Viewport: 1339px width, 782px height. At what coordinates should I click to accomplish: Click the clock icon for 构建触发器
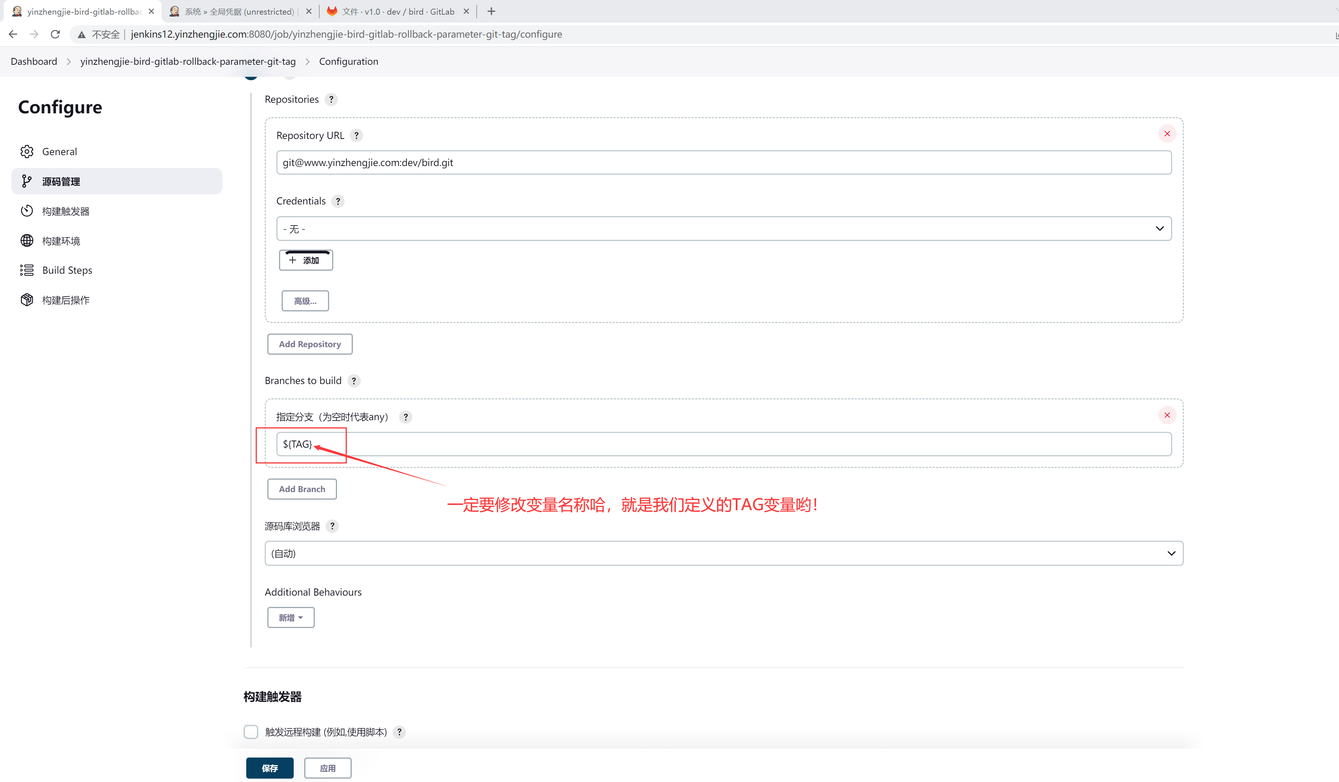pos(27,211)
